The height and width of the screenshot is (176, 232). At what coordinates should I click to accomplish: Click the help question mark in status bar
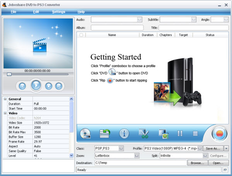[x=225, y=170]
